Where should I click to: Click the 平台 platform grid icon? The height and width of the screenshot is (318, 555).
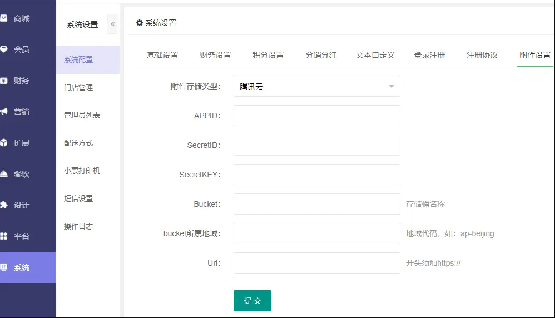coord(3,236)
